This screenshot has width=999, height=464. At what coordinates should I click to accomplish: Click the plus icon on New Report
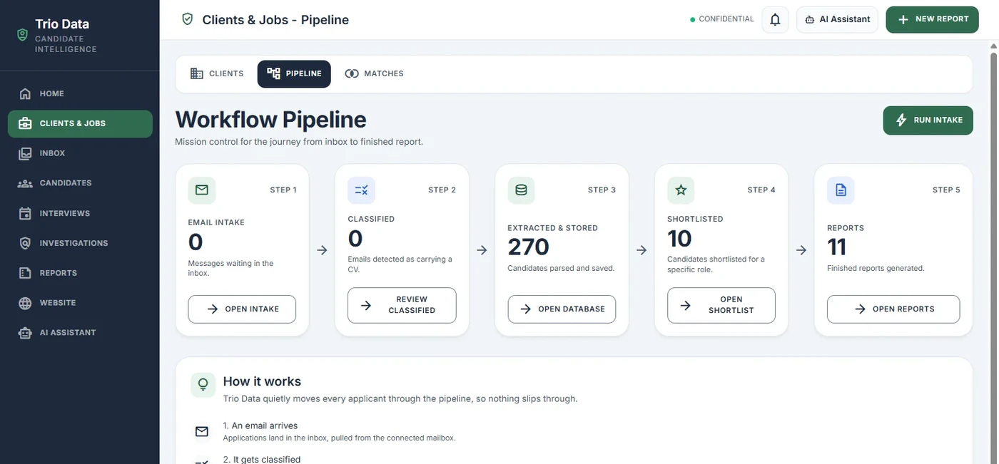pyautogui.click(x=903, y=19)
